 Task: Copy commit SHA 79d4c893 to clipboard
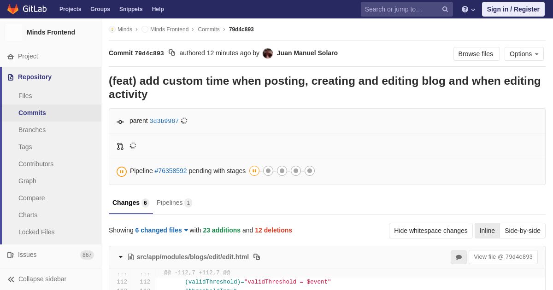(172, 53)
